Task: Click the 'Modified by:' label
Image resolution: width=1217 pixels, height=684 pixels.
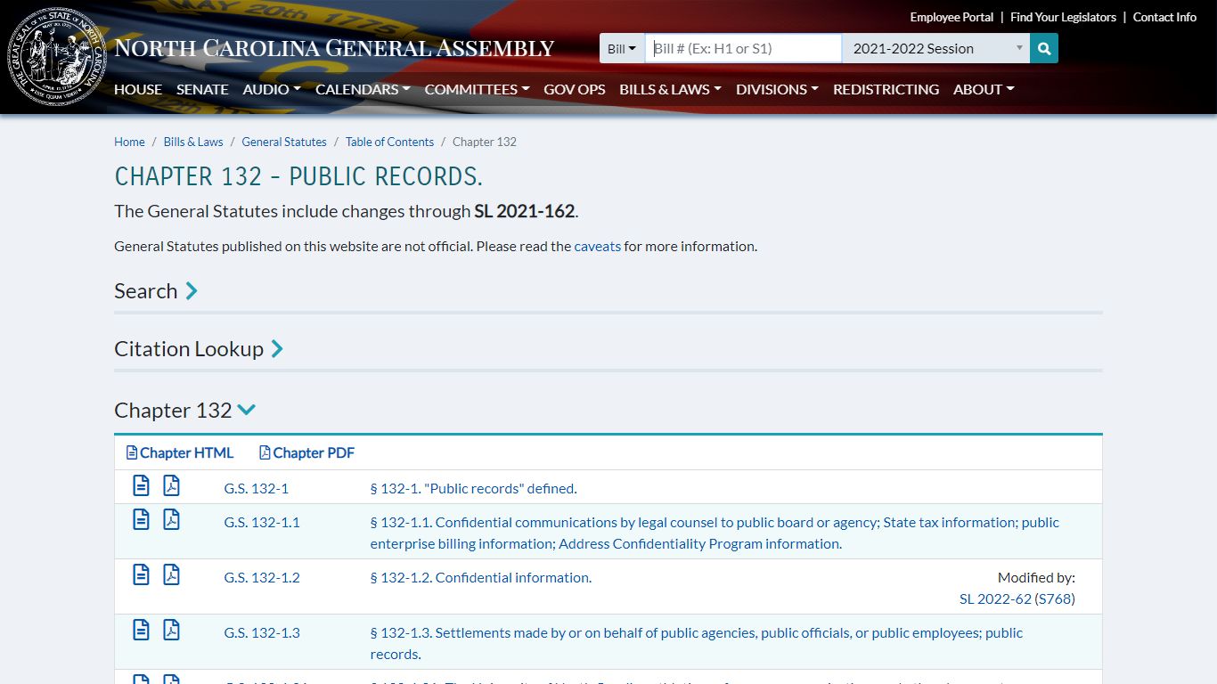Action: 1036,577
